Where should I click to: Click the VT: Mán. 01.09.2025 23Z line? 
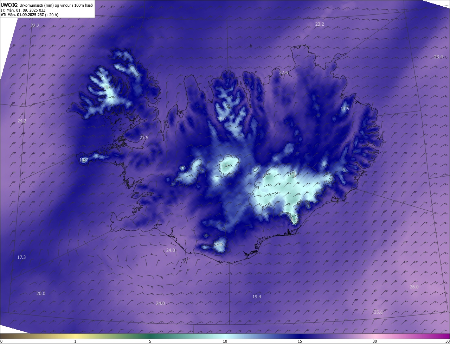tap(30, 15)
